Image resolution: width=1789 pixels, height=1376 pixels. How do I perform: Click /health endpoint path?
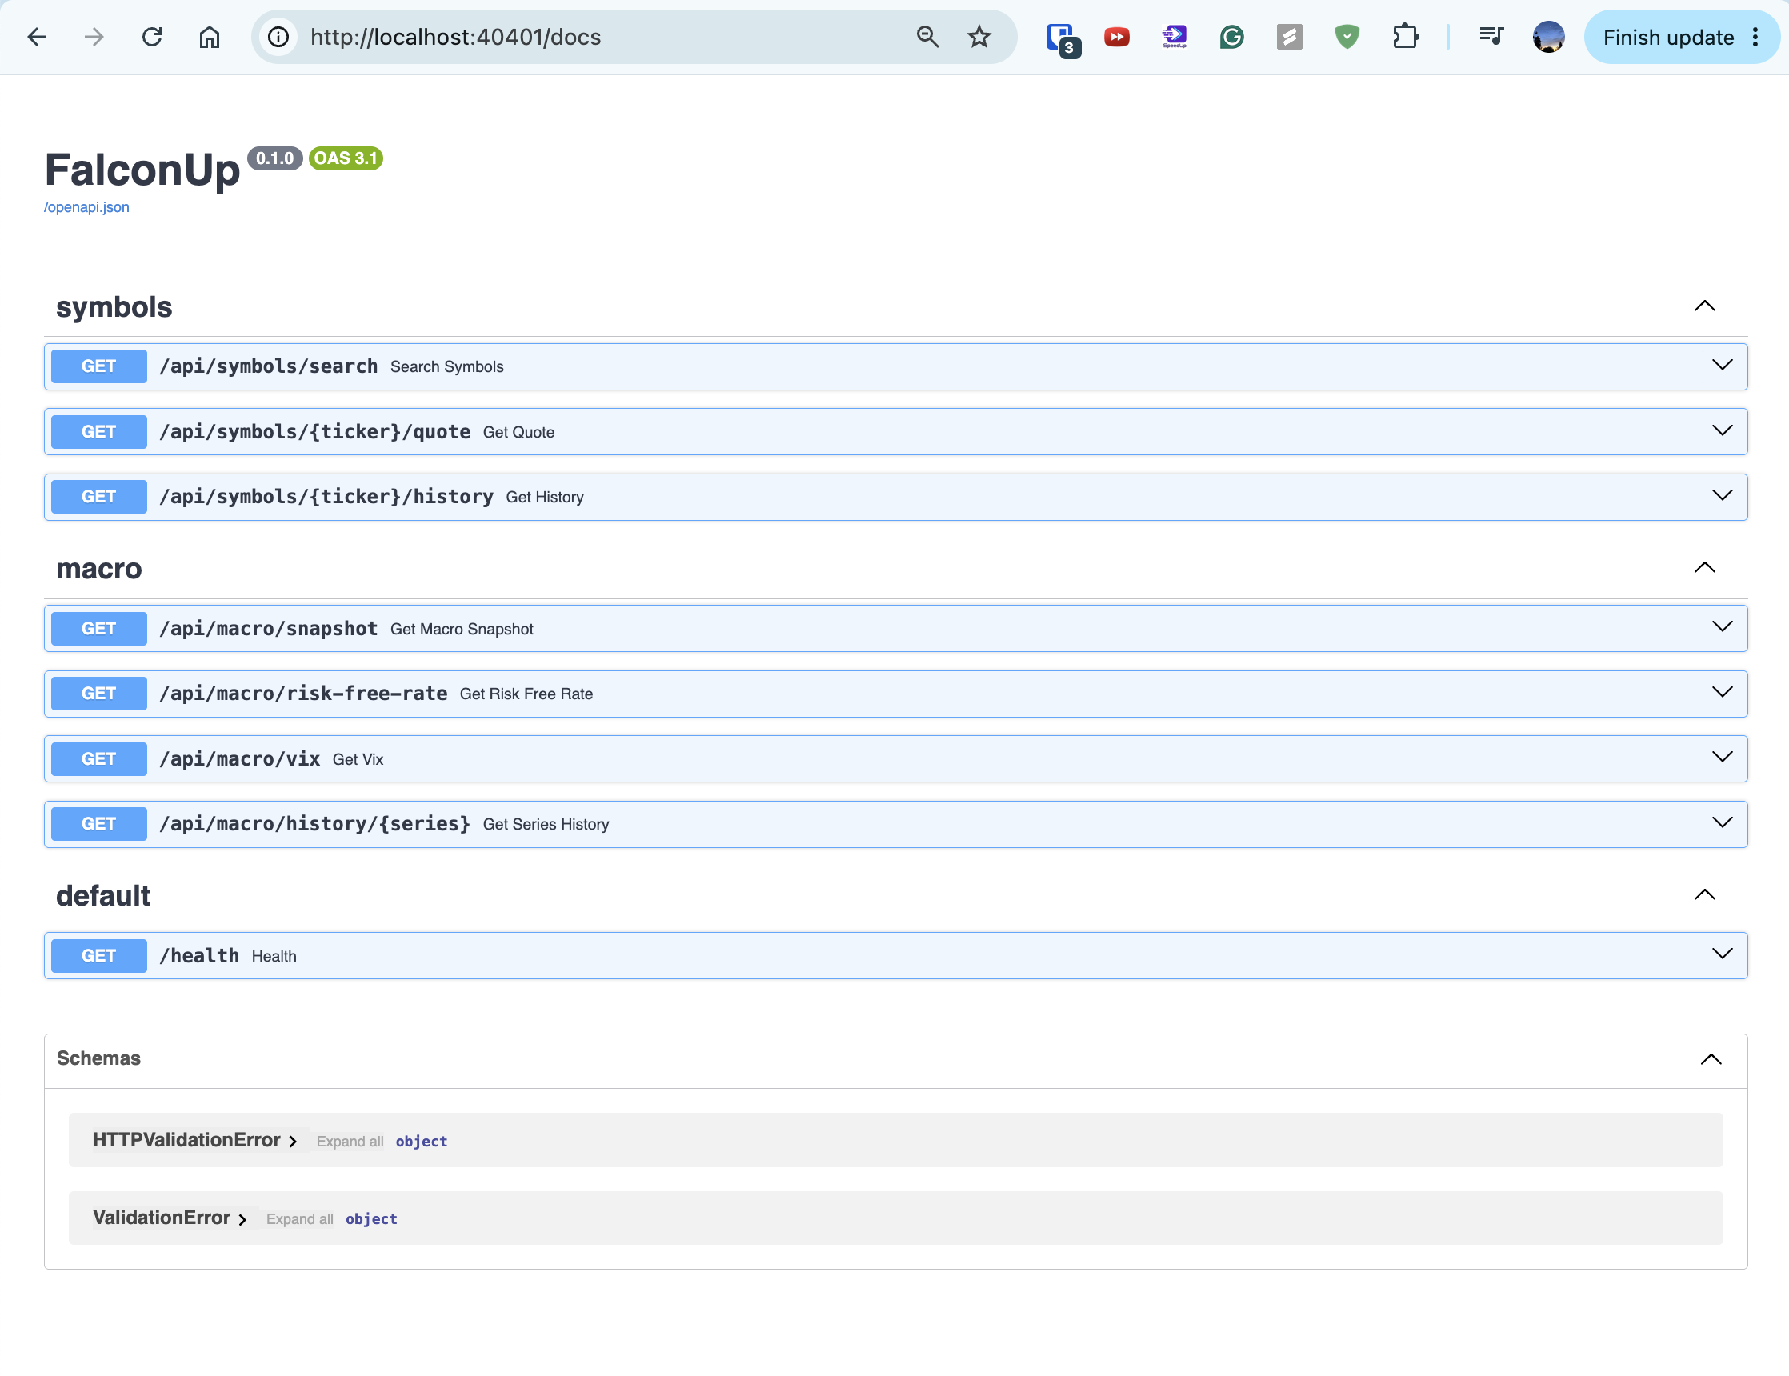pos(199,956)
